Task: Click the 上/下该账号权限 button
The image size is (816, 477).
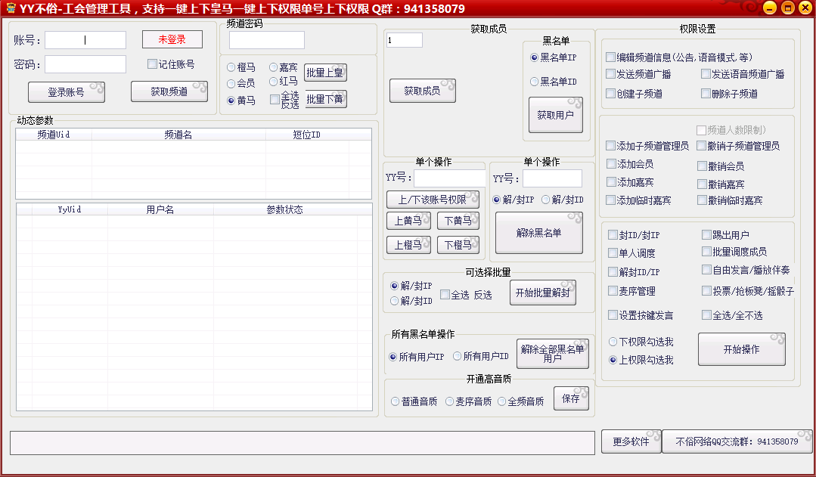Action: pos(433,200)
